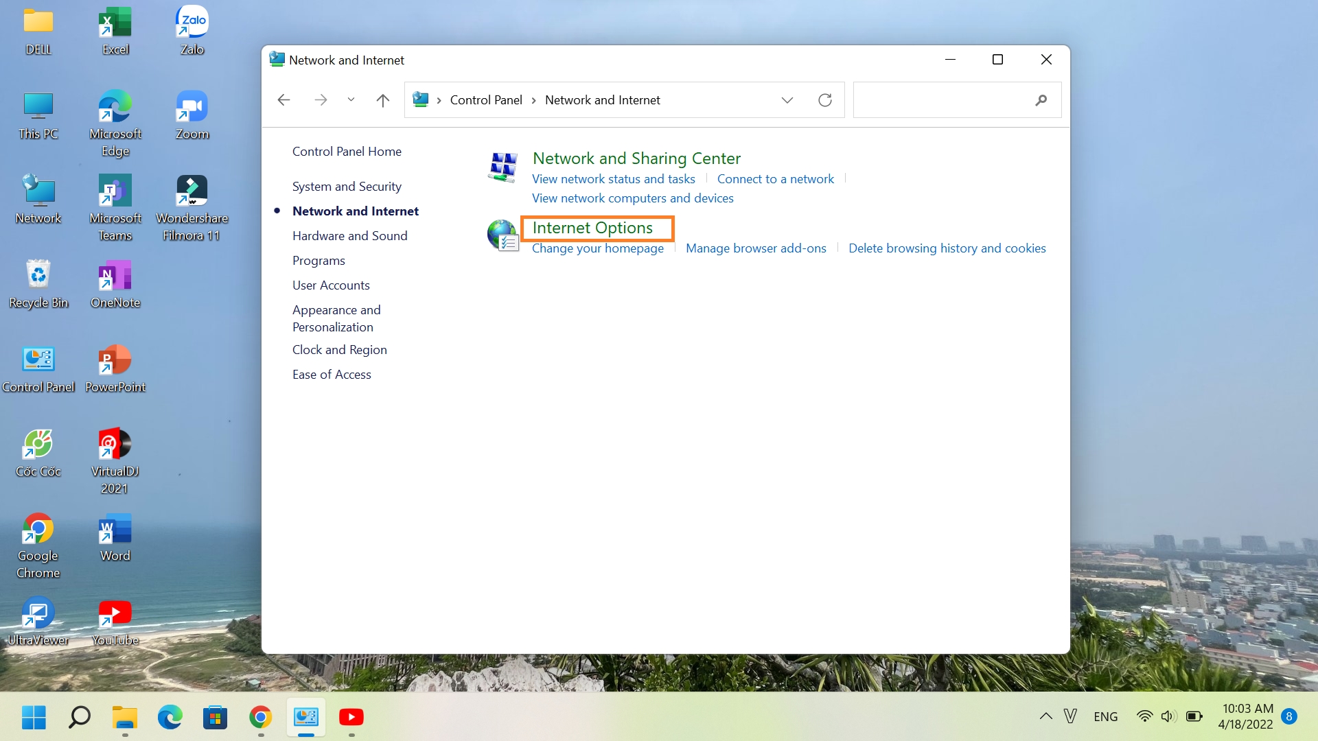Click the Network and Sharing Center icon
This screenshot has width=1318, height=741.
pos(502,167)
